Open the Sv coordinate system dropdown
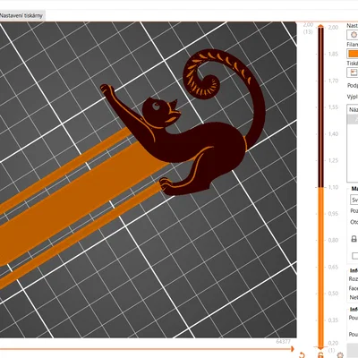The image size is (358, 358). coord(354,200)
